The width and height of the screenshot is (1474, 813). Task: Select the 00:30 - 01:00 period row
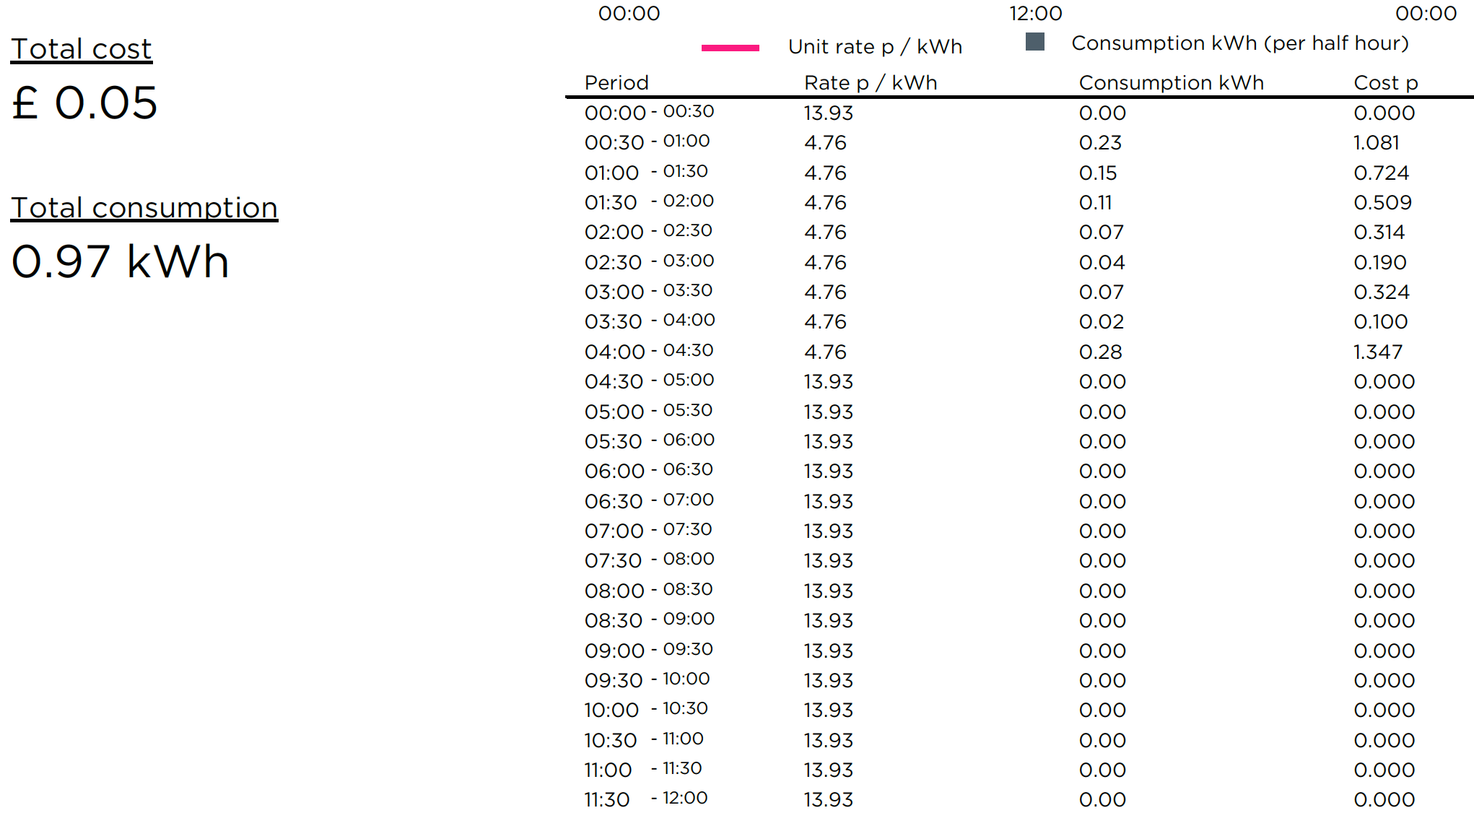click(1019, 142)
